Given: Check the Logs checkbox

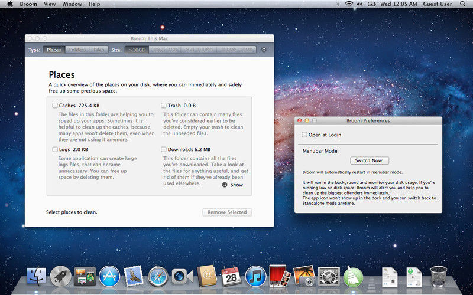Looking at the screenshot, I should click(55, 149).
